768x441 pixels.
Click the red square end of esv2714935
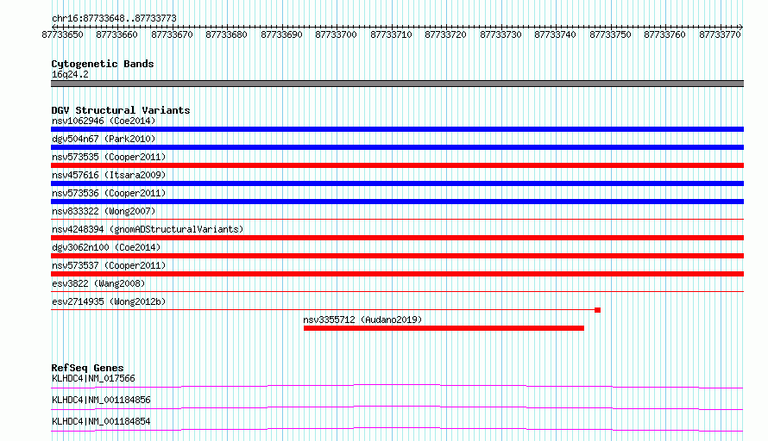pos(597,310)
